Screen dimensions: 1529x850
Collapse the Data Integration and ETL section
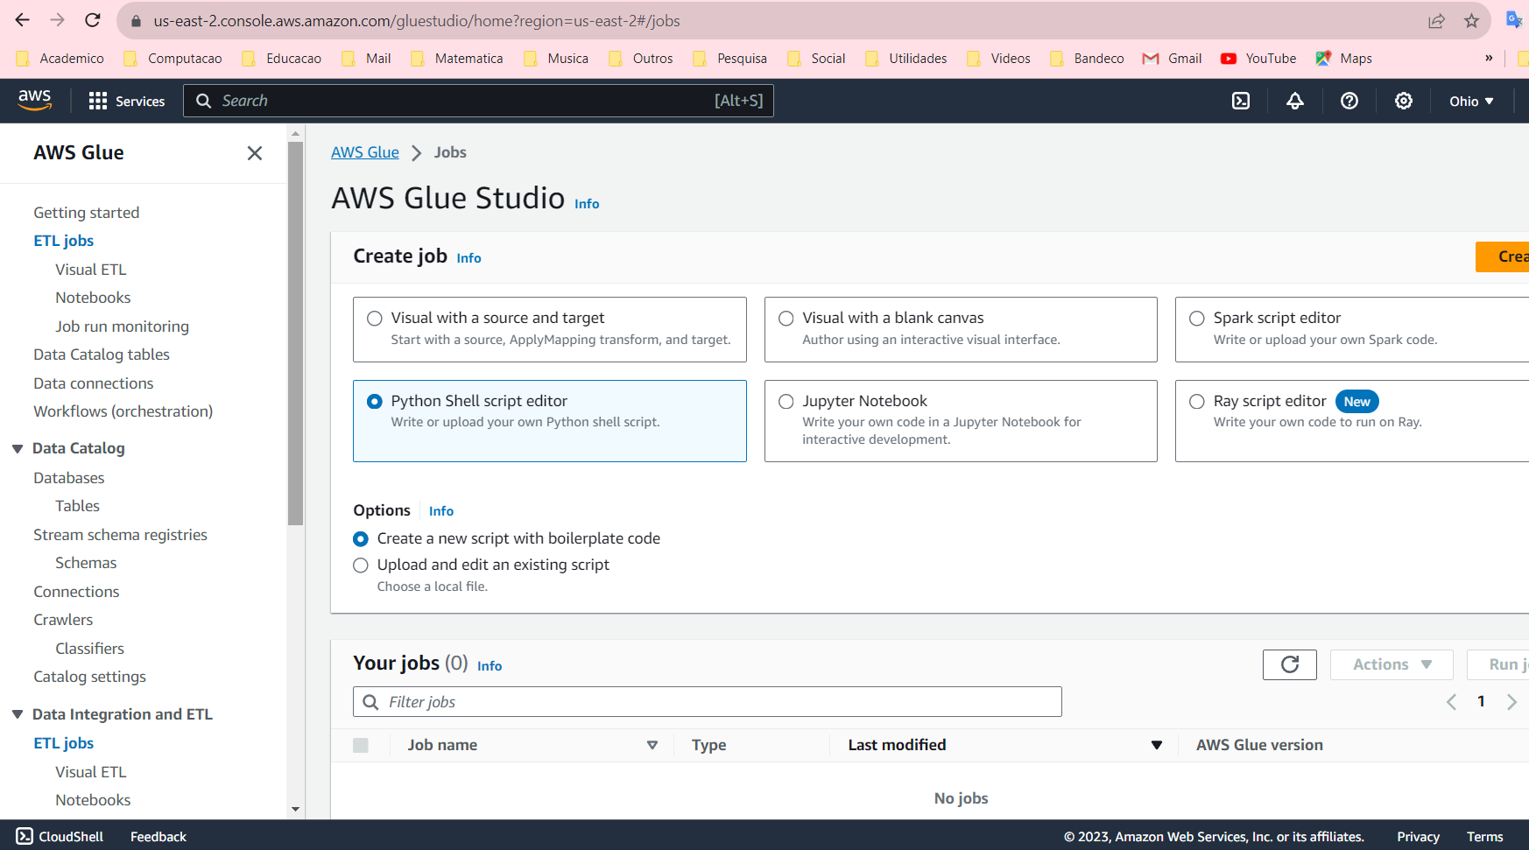point(18,714)
